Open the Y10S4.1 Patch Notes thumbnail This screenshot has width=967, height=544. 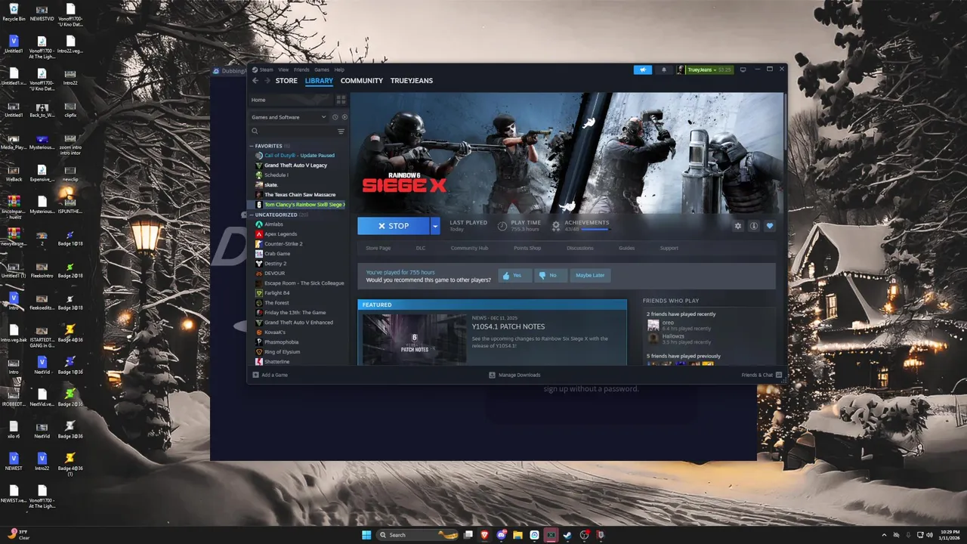coord(414,338)
